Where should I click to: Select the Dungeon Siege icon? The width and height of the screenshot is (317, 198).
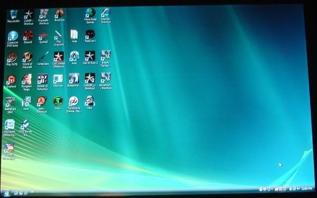point(27,82)
